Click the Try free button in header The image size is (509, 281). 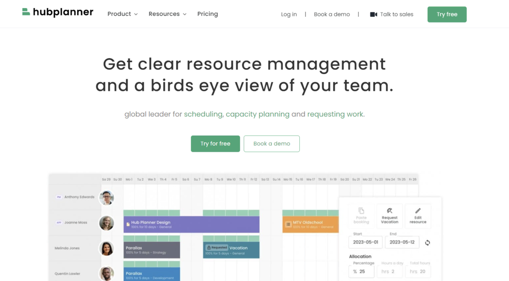[x=447, y=14]
